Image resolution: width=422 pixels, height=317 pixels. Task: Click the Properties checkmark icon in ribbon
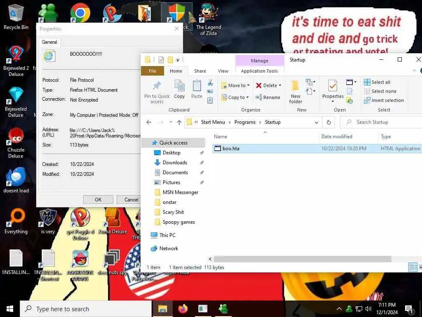(333, 87)
